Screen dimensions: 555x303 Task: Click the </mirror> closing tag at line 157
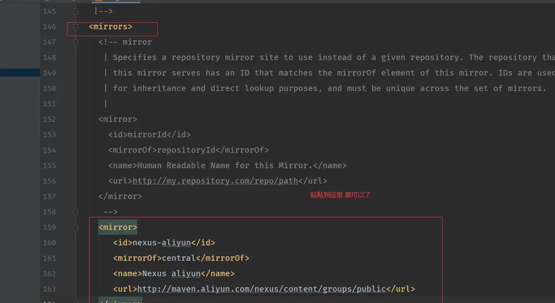pyautogui.click(x=120, y=196)
